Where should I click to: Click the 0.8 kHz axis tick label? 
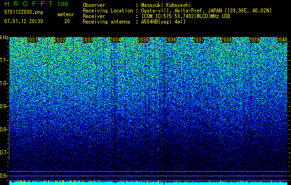click(4, 129)
